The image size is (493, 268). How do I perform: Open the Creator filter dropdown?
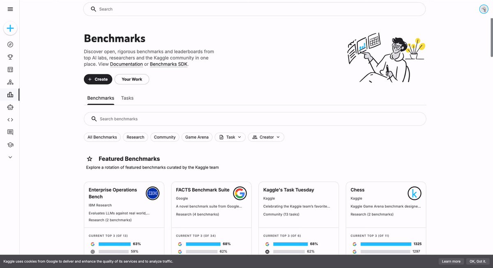[266, 137]
